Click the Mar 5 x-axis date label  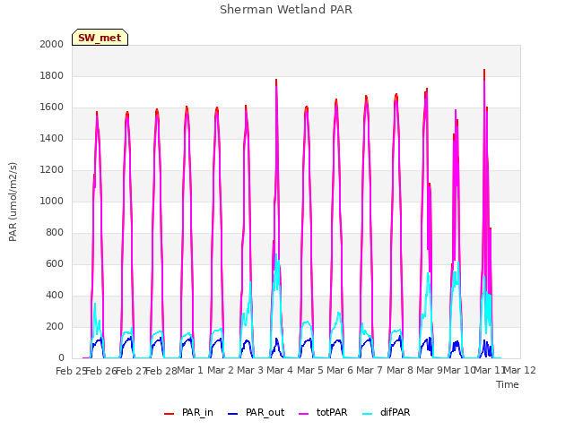coord(310,370)
